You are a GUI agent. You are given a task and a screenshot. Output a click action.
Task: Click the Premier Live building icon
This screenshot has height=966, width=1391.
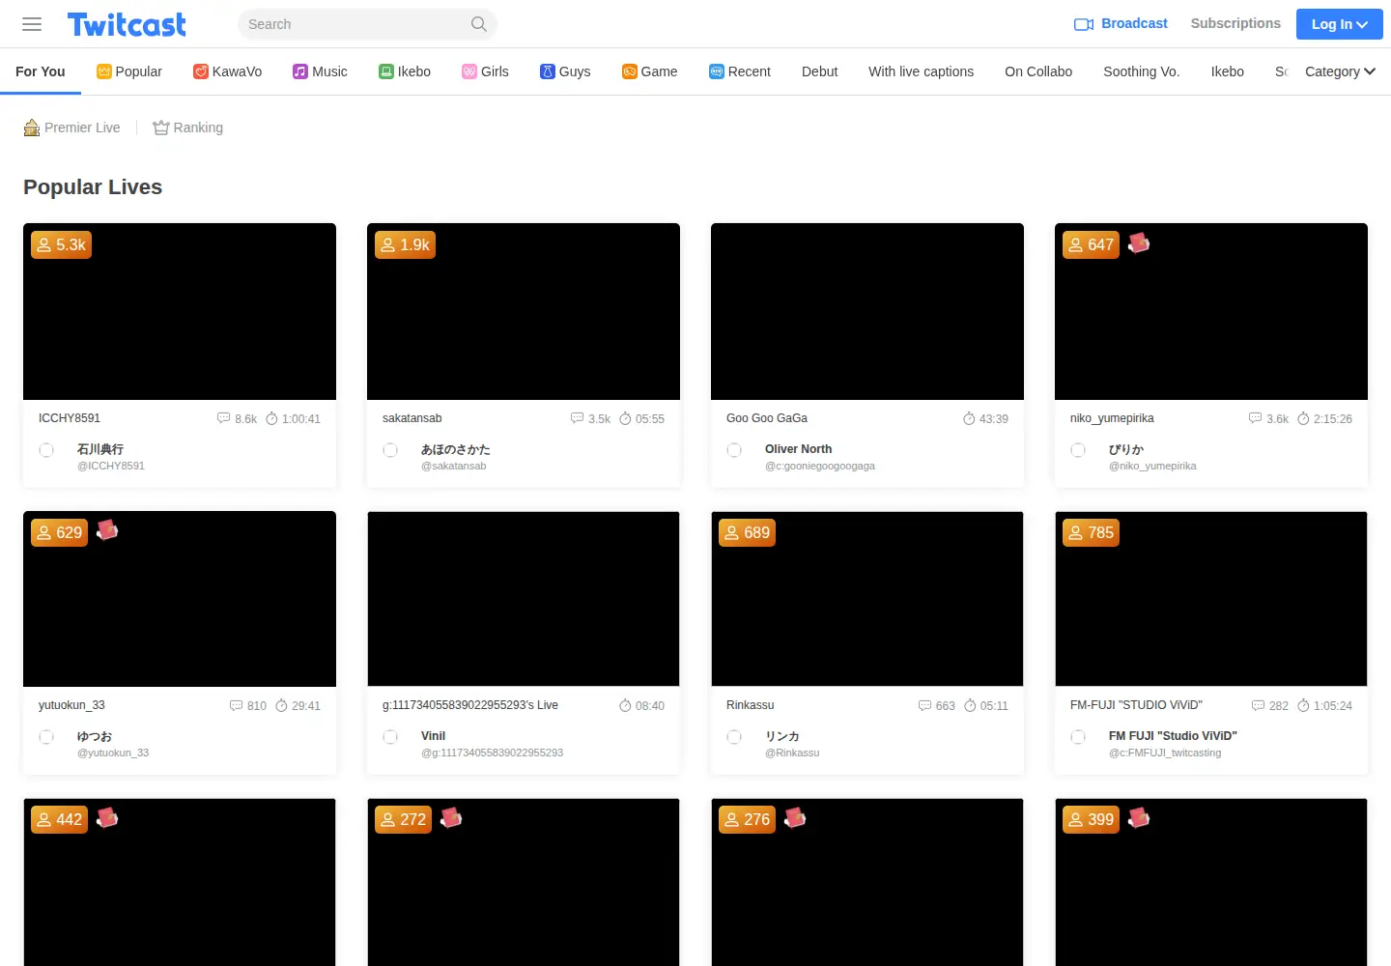click(32, 128)
